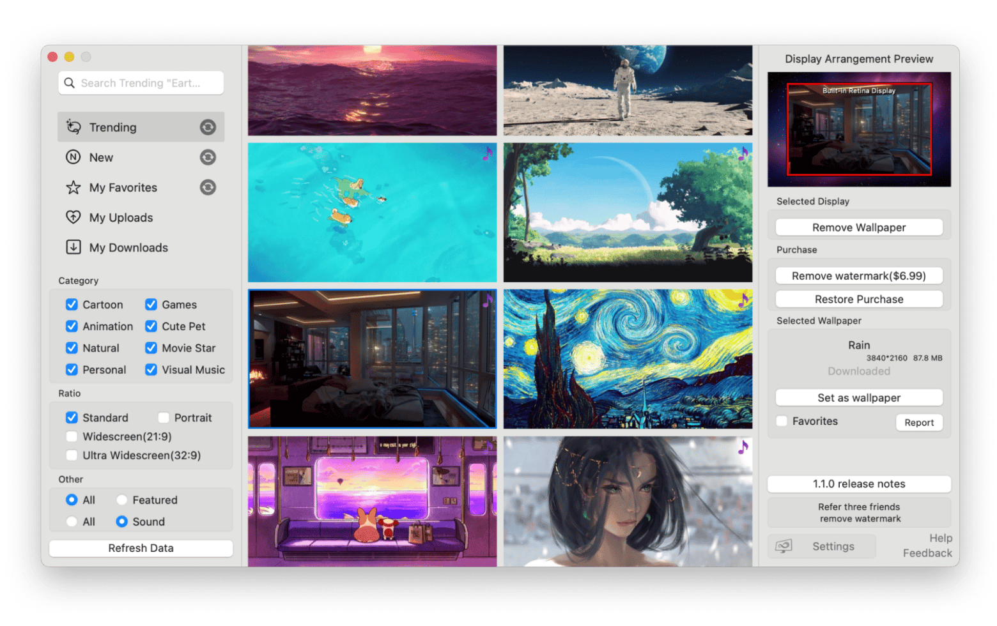The width and height of the screenshot is (997, 626).
Task: Click the star icon for My Favorites
Action: point(73,187)
